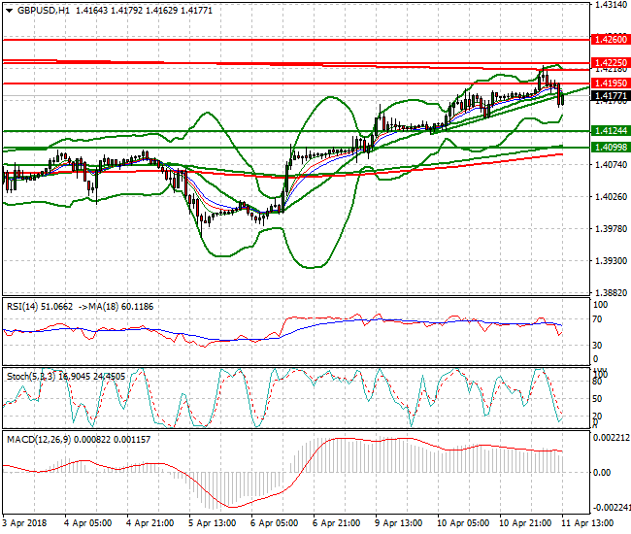The image size is (631, 534).
Task: Click the 1.39300 value on price scale
Action: pyautogui.click(x=610, y=261)
